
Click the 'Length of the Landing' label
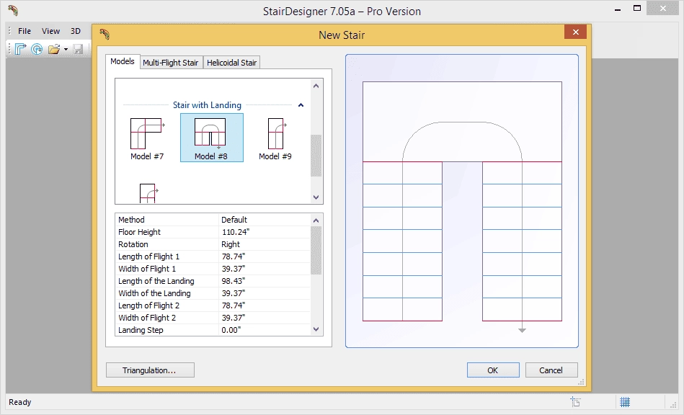156,281
